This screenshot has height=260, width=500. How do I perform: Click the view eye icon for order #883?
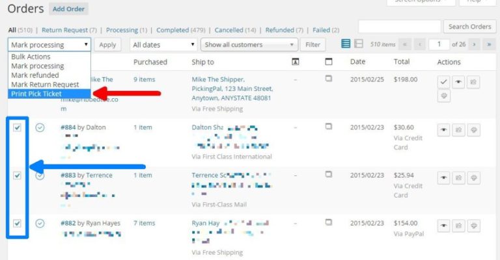coord(443,177)
